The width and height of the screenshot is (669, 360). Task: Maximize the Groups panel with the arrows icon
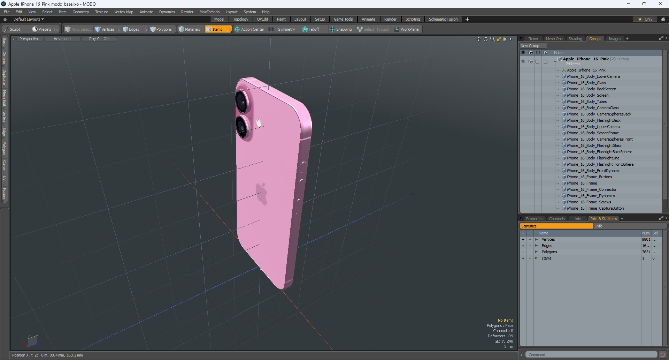point(661,38)
